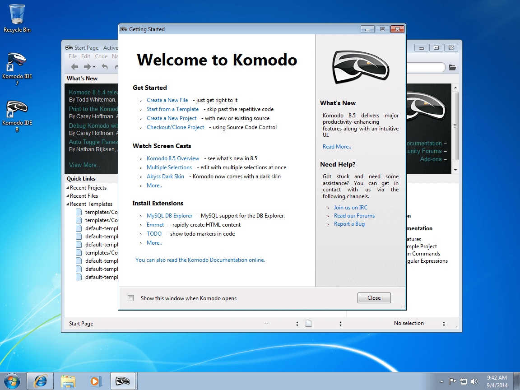Open Internet Explorer from the taskbar
Screen dimensions: 520x390
(x=40, y=381)
